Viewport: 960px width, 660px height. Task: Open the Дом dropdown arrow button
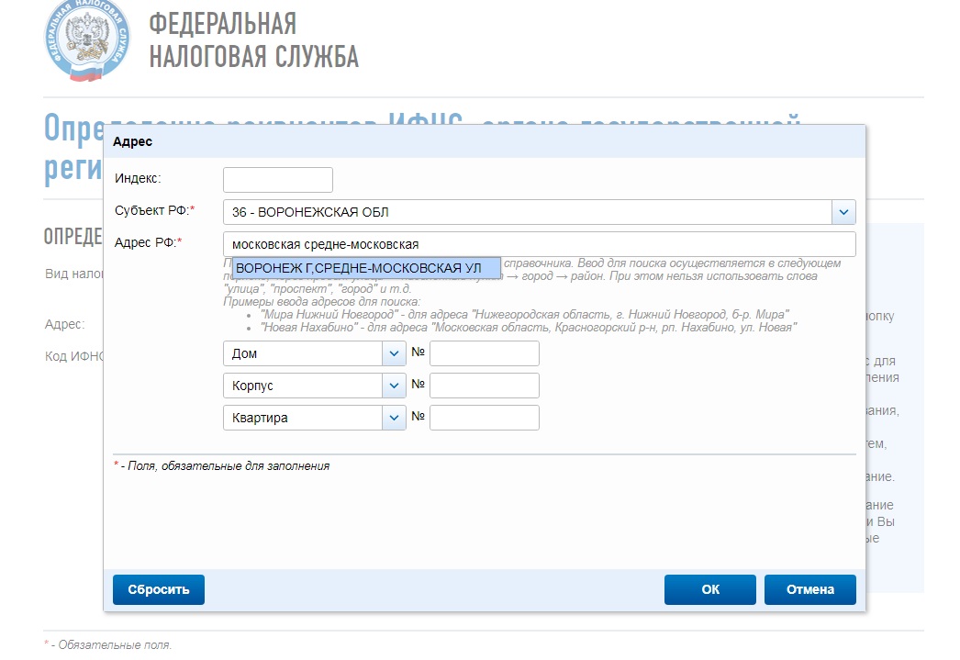[394, 353]
